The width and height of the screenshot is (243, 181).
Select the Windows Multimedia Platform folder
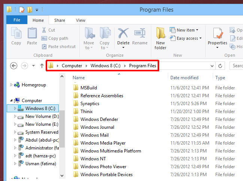pos(111,151)
